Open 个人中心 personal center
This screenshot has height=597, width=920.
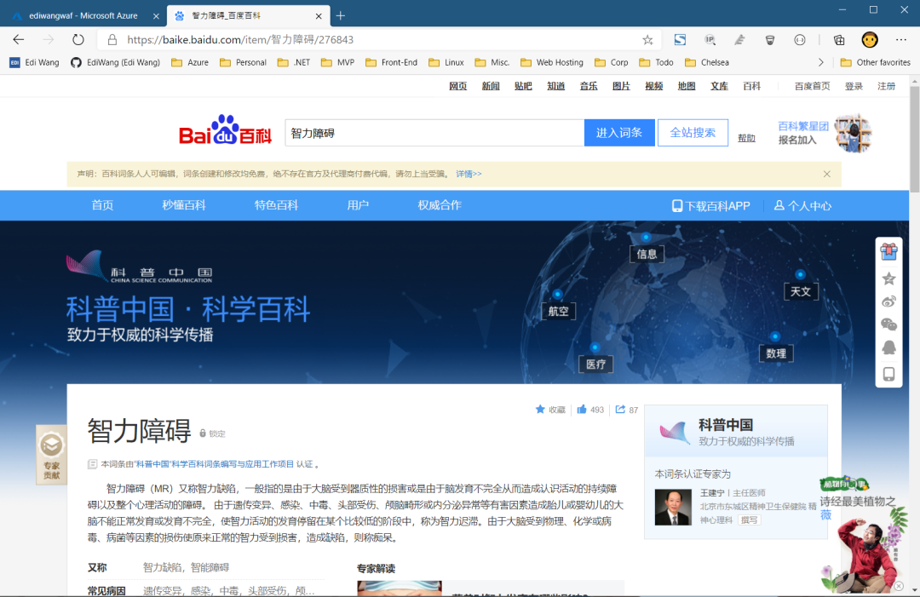pyautogui.click(x=802, y=206)
